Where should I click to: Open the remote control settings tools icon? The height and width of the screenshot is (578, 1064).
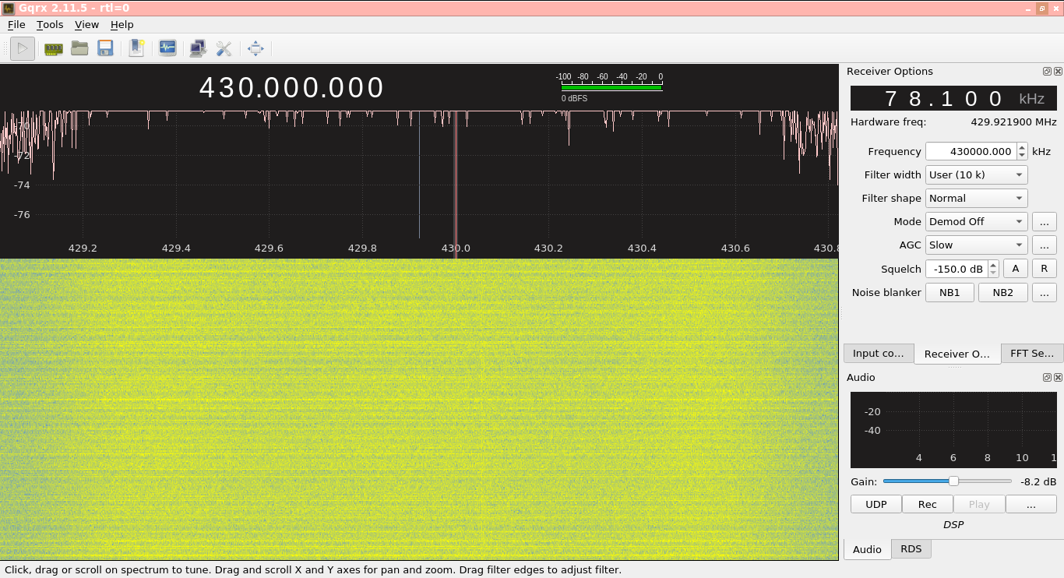pos(224,48)
